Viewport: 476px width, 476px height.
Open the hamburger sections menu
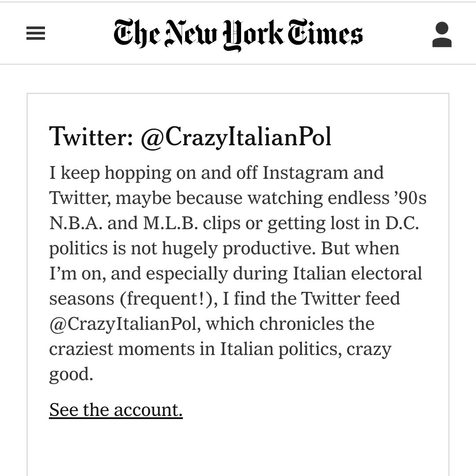pyautogui.click(x=36, y=33)
